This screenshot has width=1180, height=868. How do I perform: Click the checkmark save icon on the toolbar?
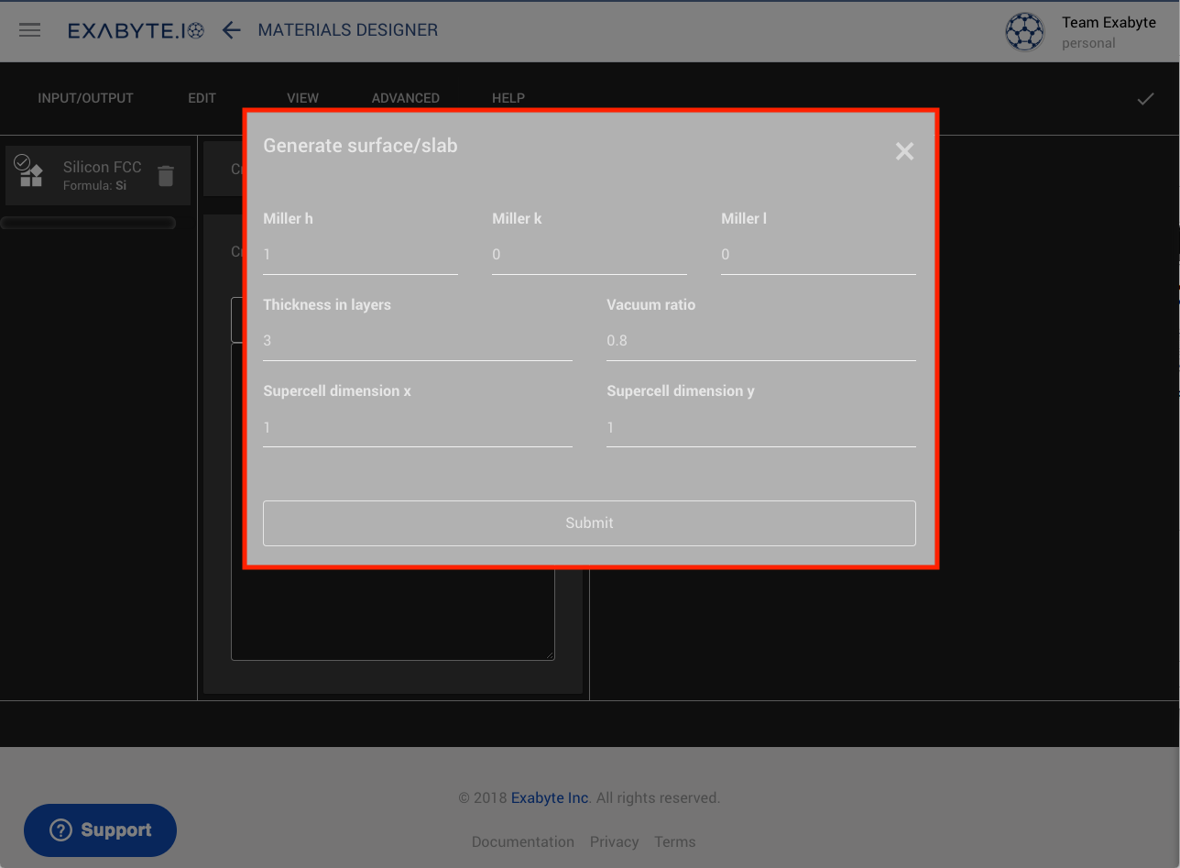pyautogui.click(x=1145, y=97)
